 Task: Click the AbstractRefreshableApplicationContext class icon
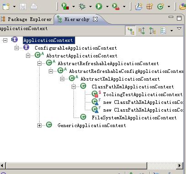point(49,63)
